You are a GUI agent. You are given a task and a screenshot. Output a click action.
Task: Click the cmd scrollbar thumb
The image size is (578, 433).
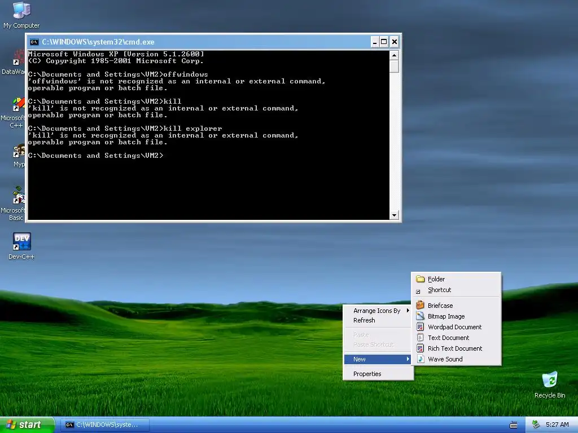point(394,67)
